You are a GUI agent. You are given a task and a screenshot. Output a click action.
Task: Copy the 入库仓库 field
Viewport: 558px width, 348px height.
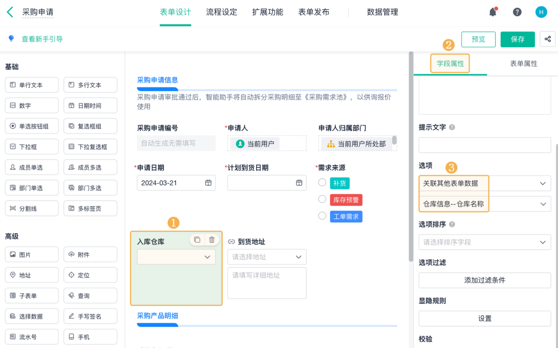tap(197, 240)
